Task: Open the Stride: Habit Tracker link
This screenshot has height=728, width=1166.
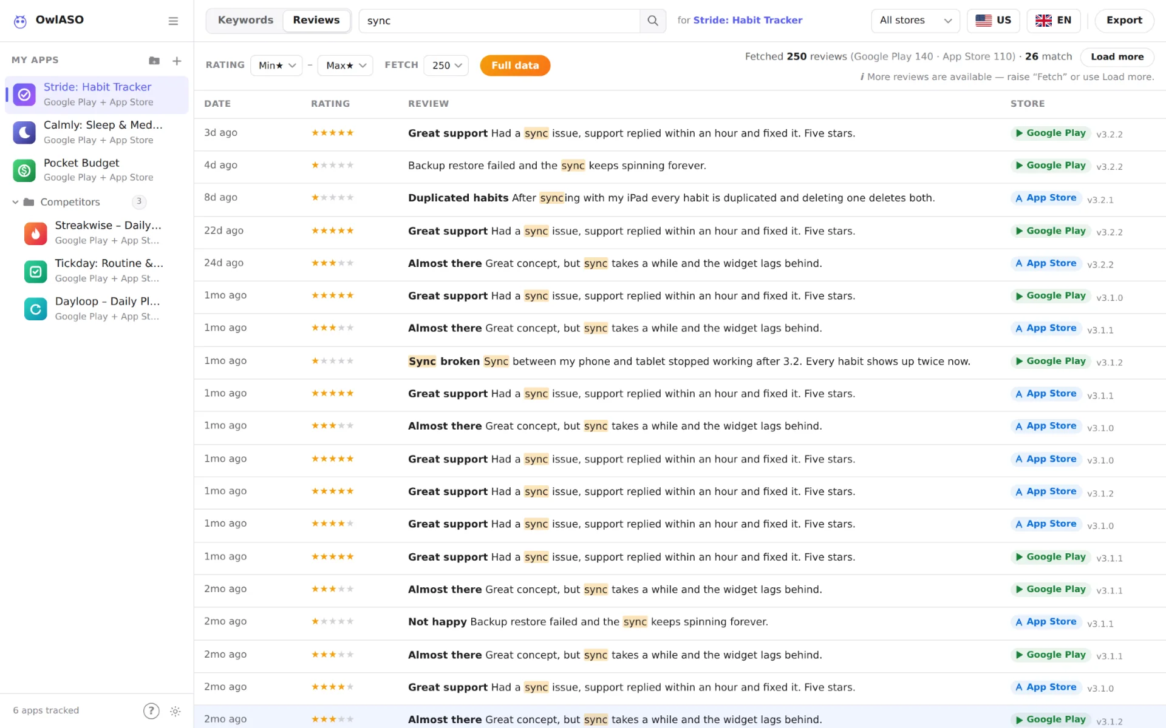Action: click(x=748, y=21)
